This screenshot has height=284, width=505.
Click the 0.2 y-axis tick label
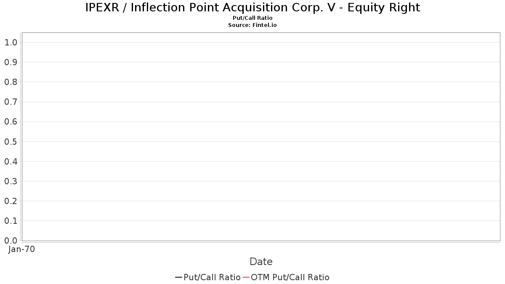[11, 201]
